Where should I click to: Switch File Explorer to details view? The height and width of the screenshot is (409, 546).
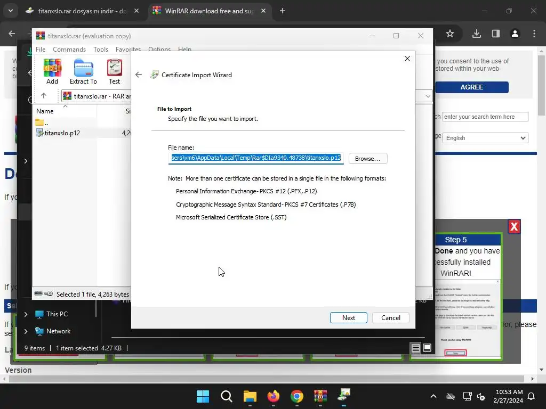[415, 348]
